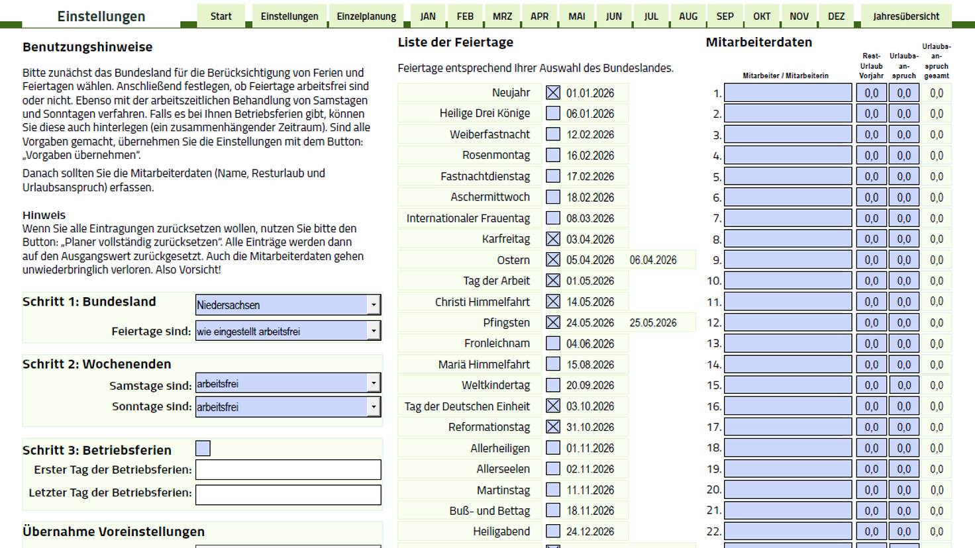
Task: Click the Erster Tag der Betriebsferien field
Action: coord(288,470)
